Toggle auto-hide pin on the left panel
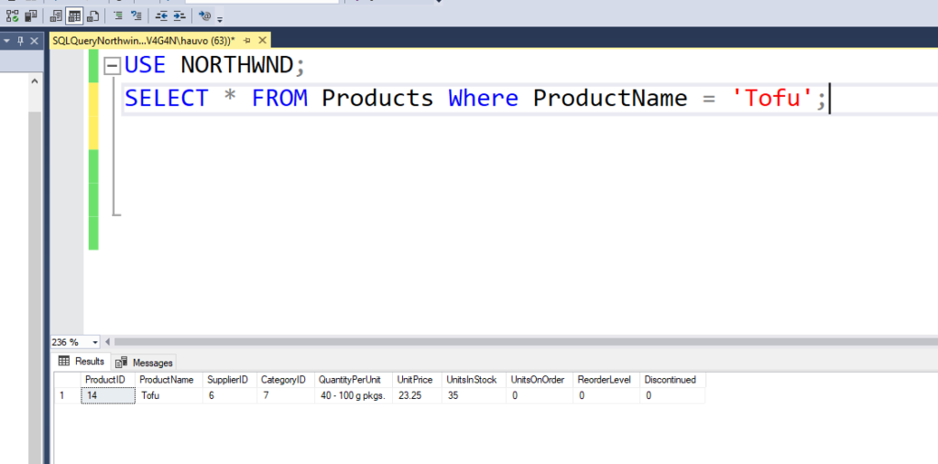This screenshot has height=464, width=938. [x=20, y=41]
